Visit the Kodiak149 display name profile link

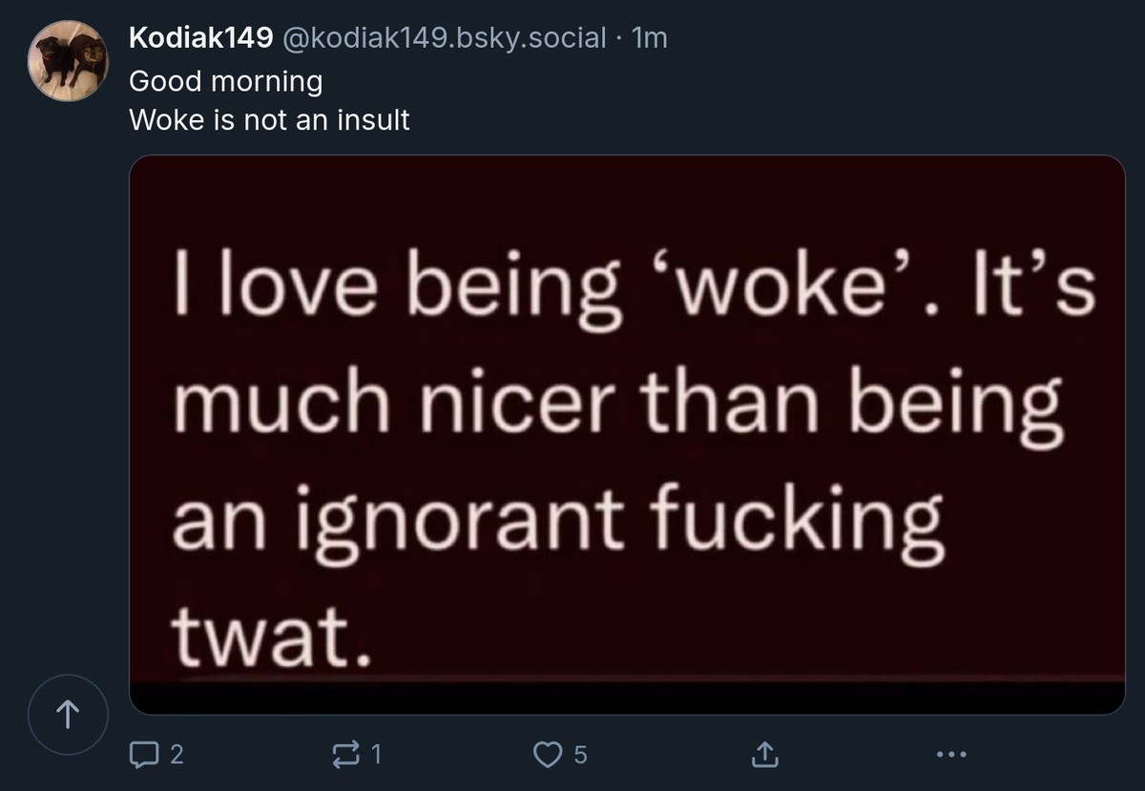point(202,38)
